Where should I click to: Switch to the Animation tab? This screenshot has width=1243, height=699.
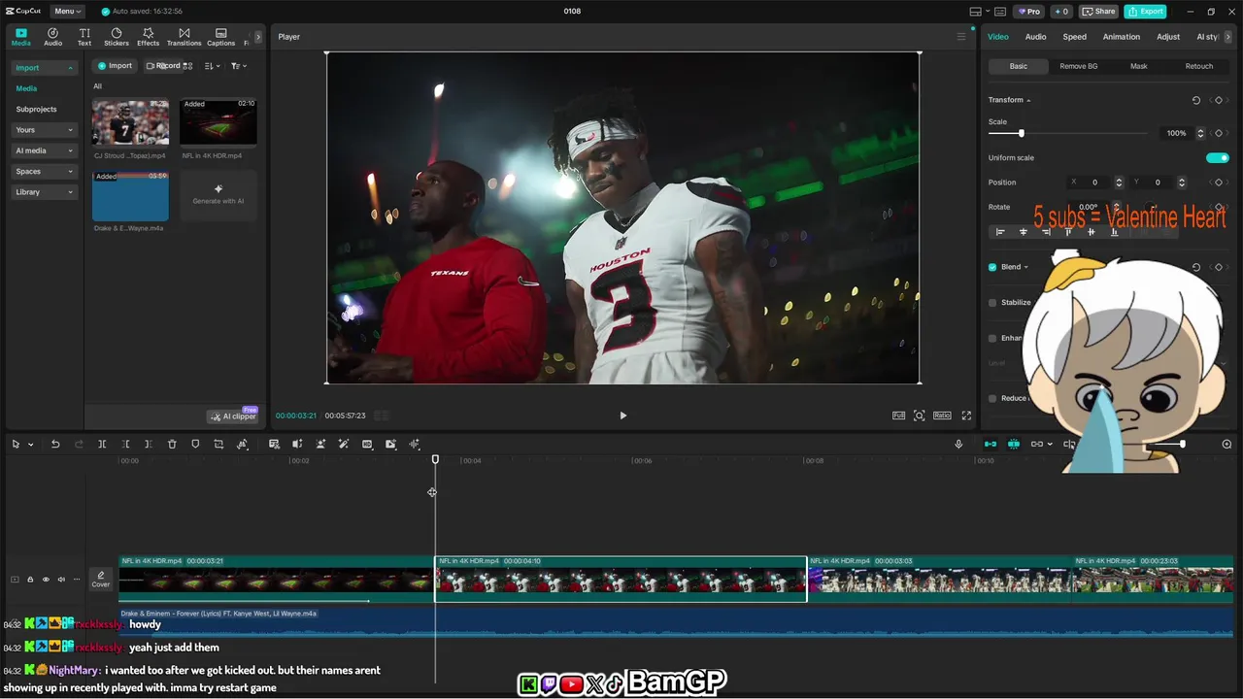[1121, 37]
